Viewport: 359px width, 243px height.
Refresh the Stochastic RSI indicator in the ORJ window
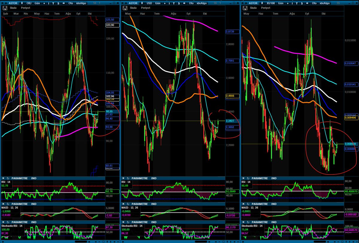[x=7, y=222]
